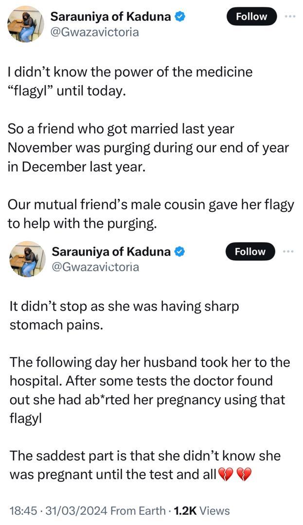This screenshot has height=525, width=303.
Task: Click the @Gwazavictoria handle in the second tweet
Action: (x=95, y=267)
